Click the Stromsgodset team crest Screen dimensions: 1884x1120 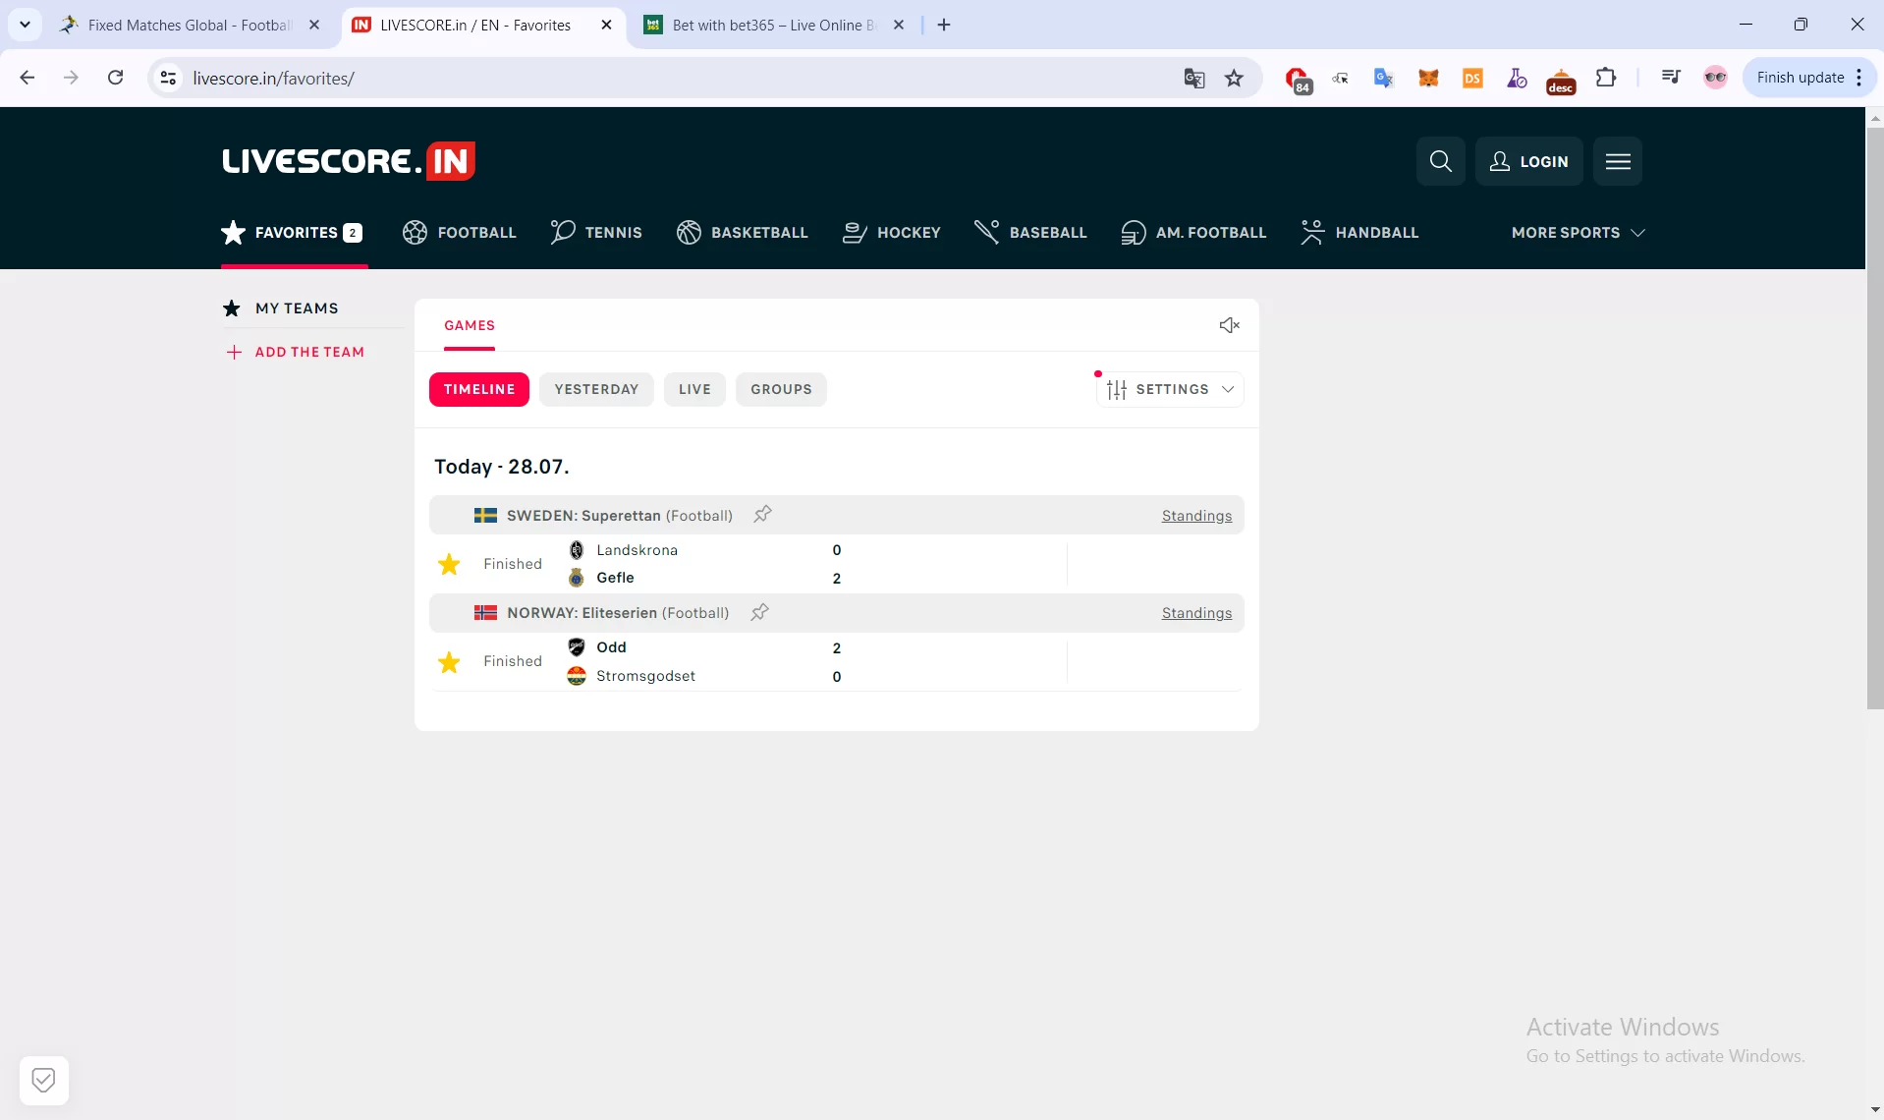[577, 676]
